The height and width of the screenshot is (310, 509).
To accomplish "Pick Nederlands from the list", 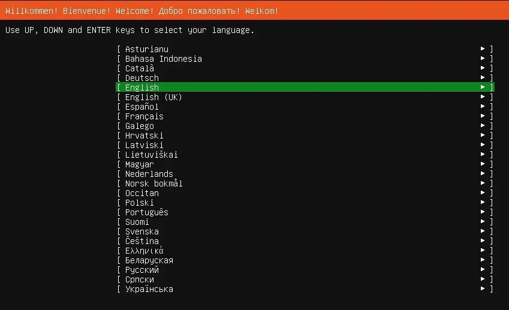I will [x=305, y=174].
